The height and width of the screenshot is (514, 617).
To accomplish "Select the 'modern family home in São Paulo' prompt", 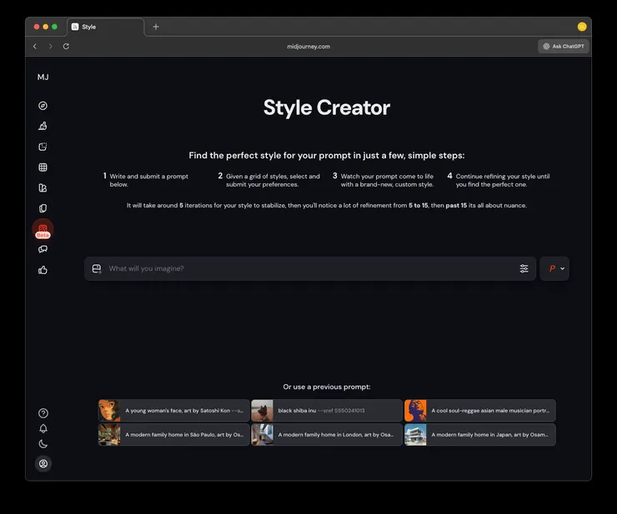I will [x=174, y=435].
